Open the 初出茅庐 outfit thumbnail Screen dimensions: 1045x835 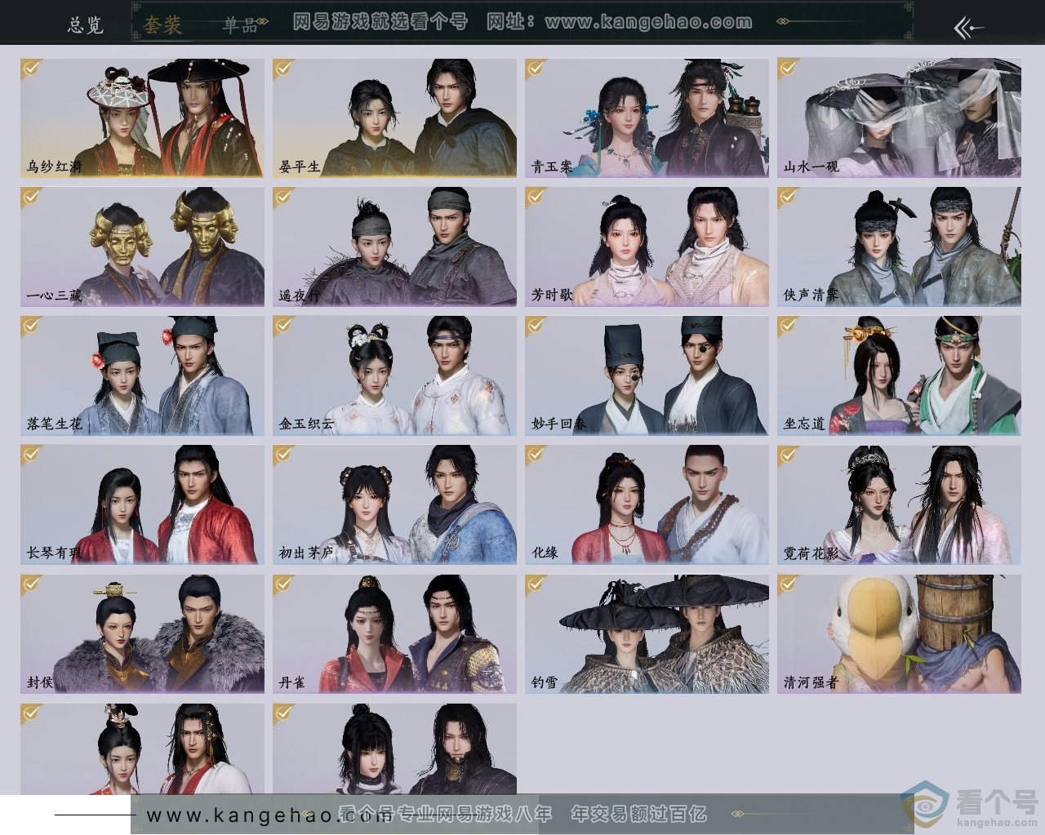[394, 504]
